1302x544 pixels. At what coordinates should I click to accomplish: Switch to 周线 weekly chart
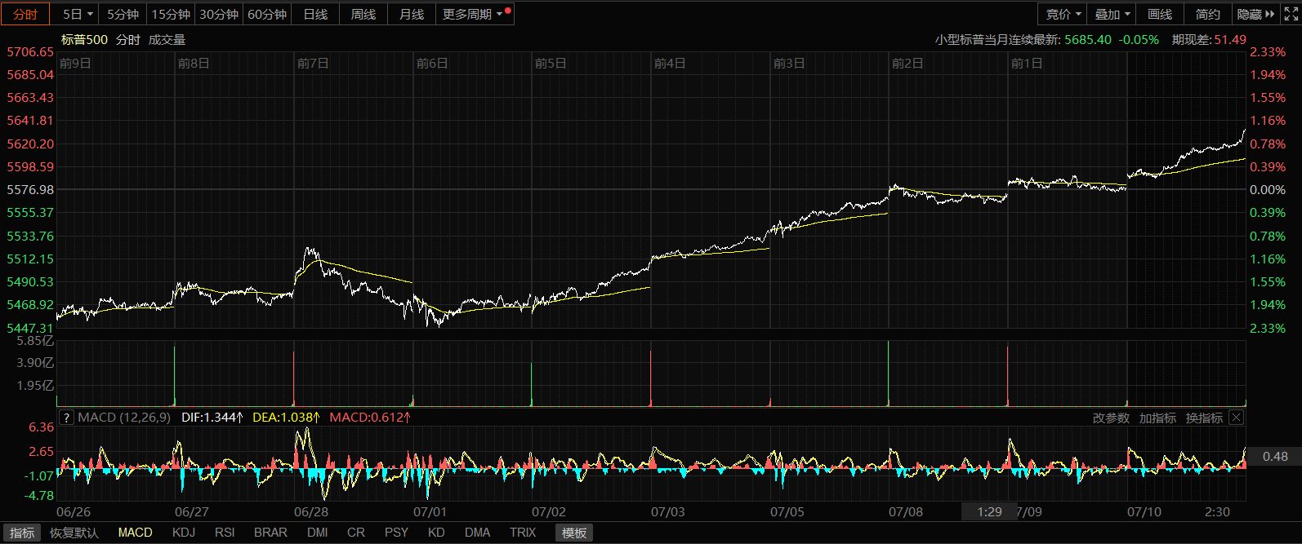click(x=363, y=14)
